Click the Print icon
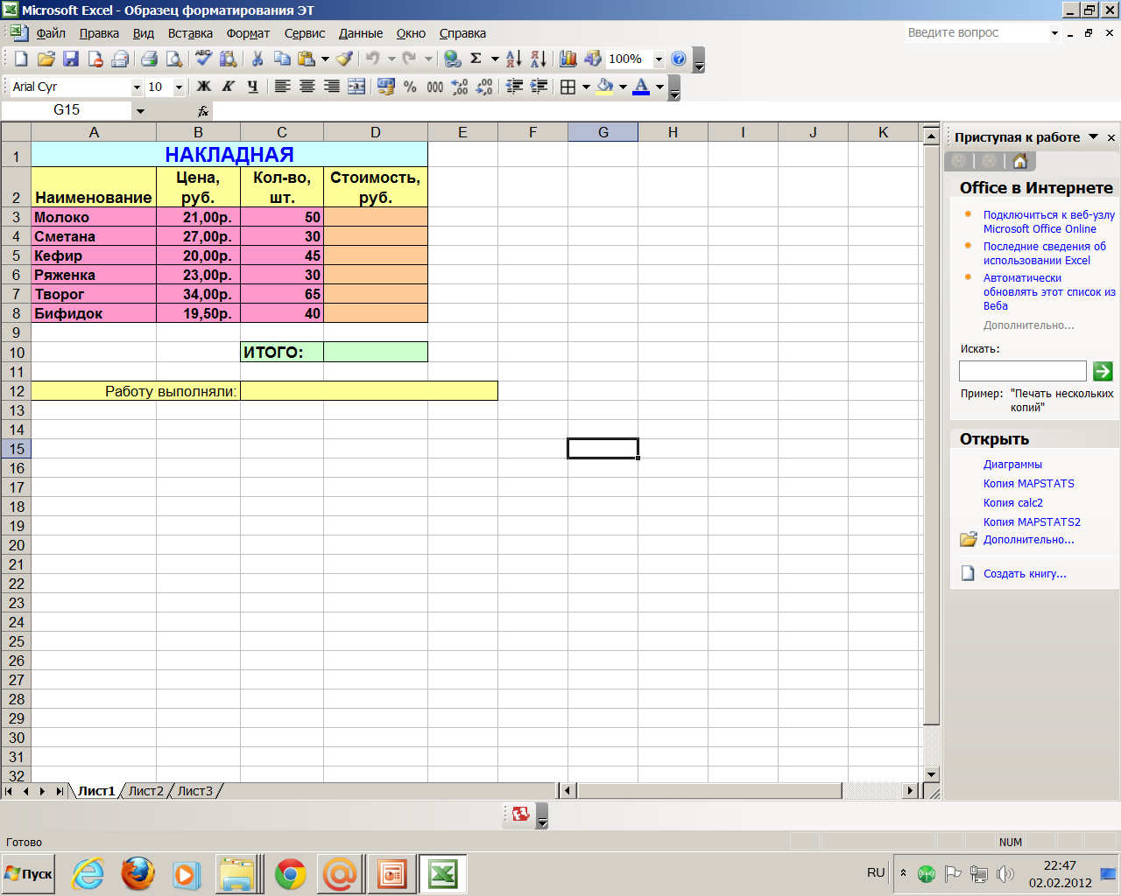 (149, 59)
